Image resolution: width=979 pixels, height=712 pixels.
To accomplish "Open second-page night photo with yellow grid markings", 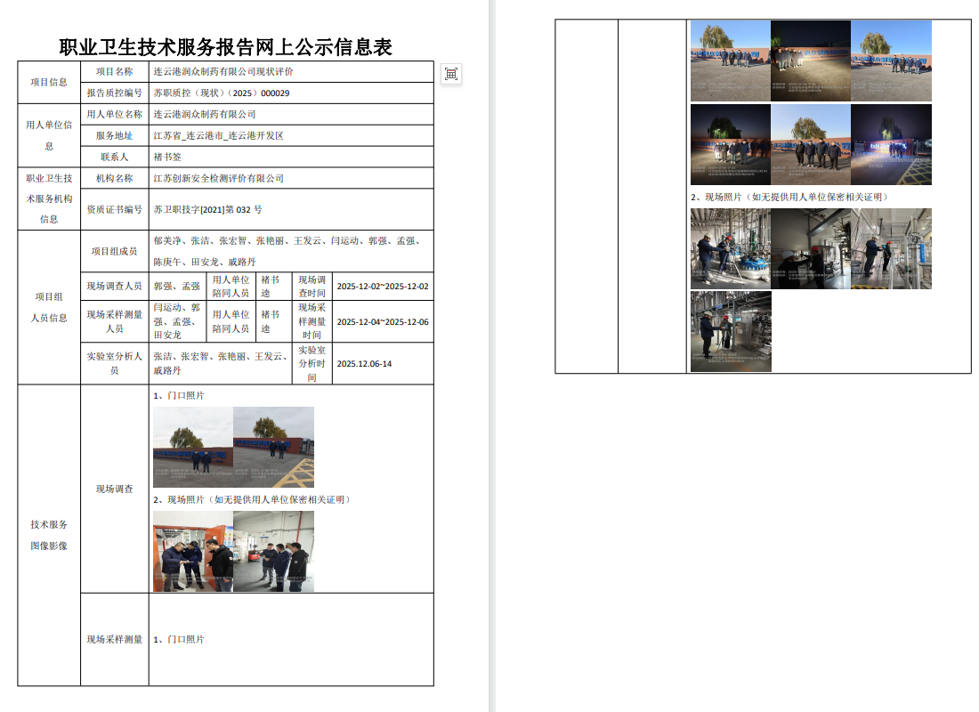I will 891,144.
